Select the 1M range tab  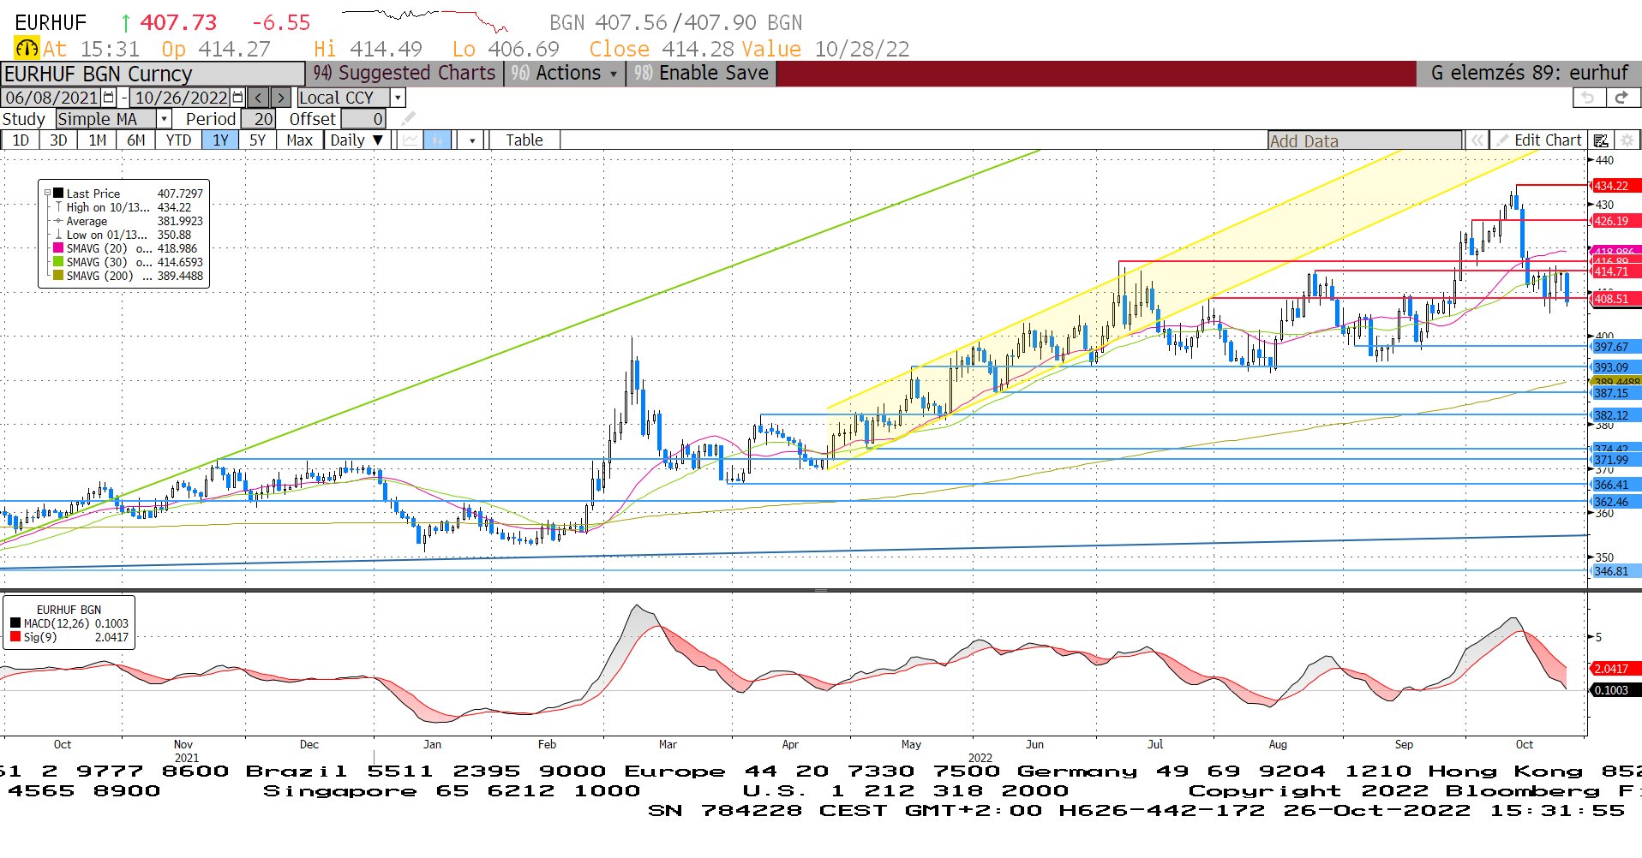click(x=97, y=140)
